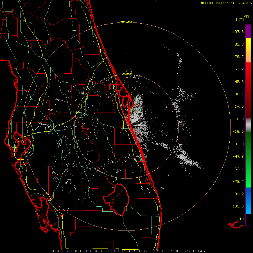The image size is (253, 253).
Task: Click the yellow segment of velocity color bar
Action: [x=248, y=50]
